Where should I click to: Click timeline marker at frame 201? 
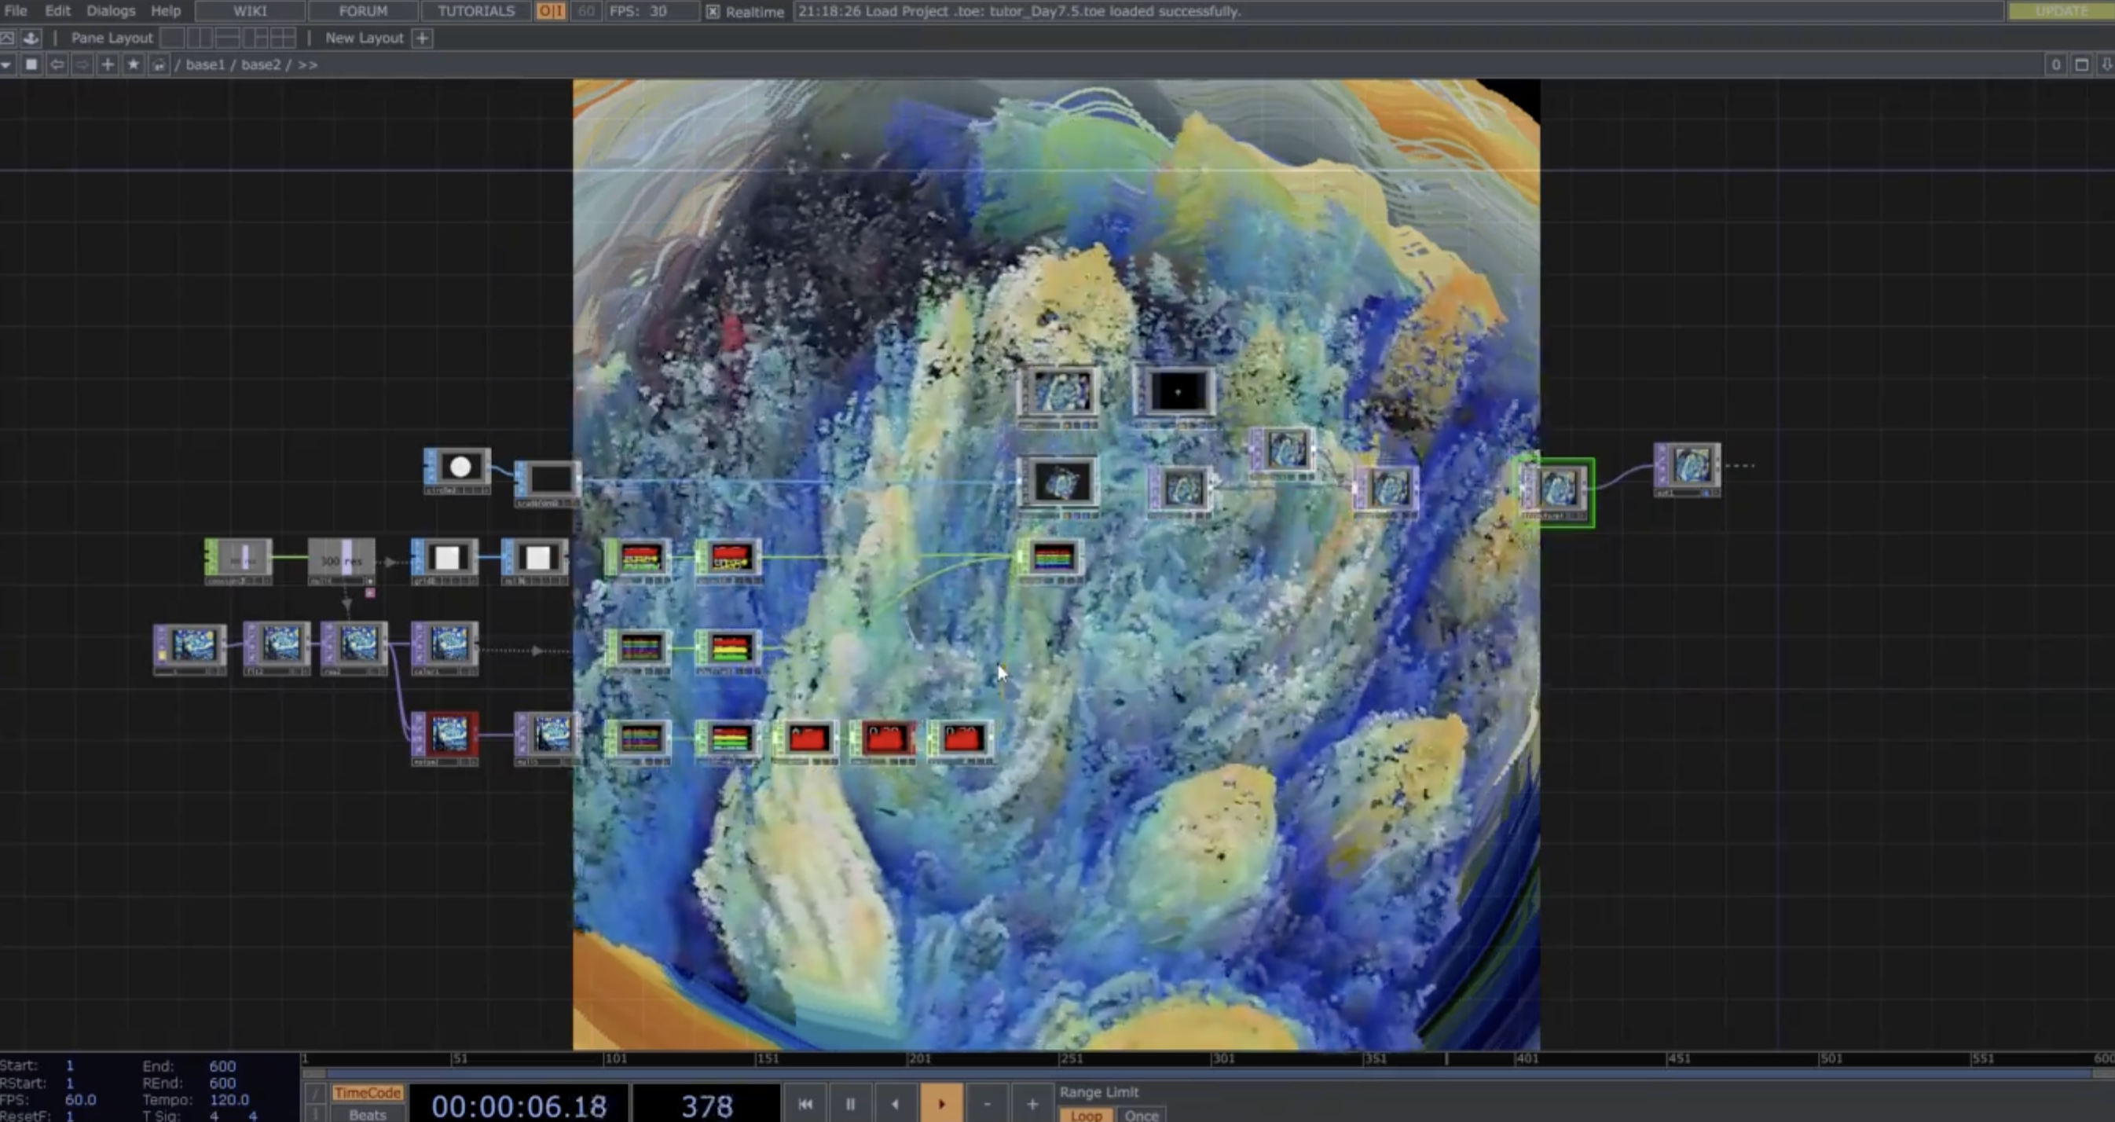[x=919, y=1059]
